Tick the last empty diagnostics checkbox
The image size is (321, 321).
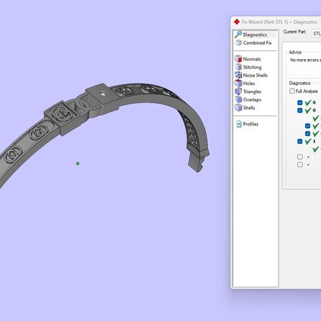pos(300,165)
